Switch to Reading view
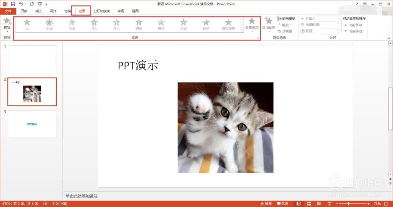 point(319,204)
